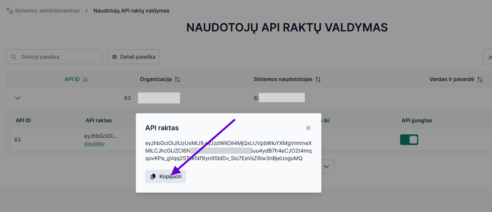This screenshot has width=492, height=212.
Task: Collapse the expanded row for ID 63
Action: tap(17, 98)
